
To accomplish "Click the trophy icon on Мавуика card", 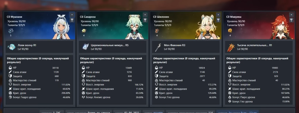I will click(291, 20).
